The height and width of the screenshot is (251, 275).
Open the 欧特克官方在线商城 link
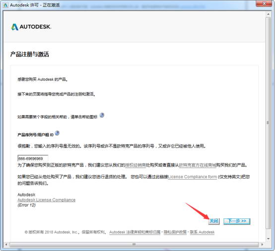tap(197, 165)
